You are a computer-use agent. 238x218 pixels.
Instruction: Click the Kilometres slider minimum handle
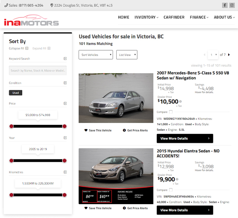click(x=12, y=195)
